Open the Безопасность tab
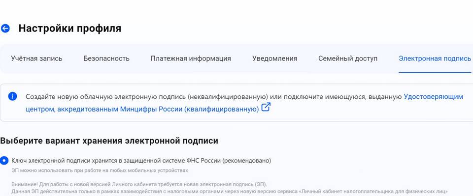Image resolution: width=473 pixels, height=196 pixels. tap(106, 58)
